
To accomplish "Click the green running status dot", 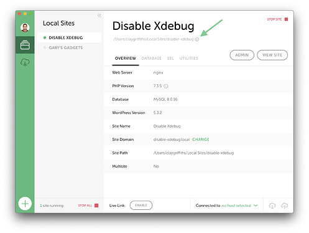I will 45,37.
